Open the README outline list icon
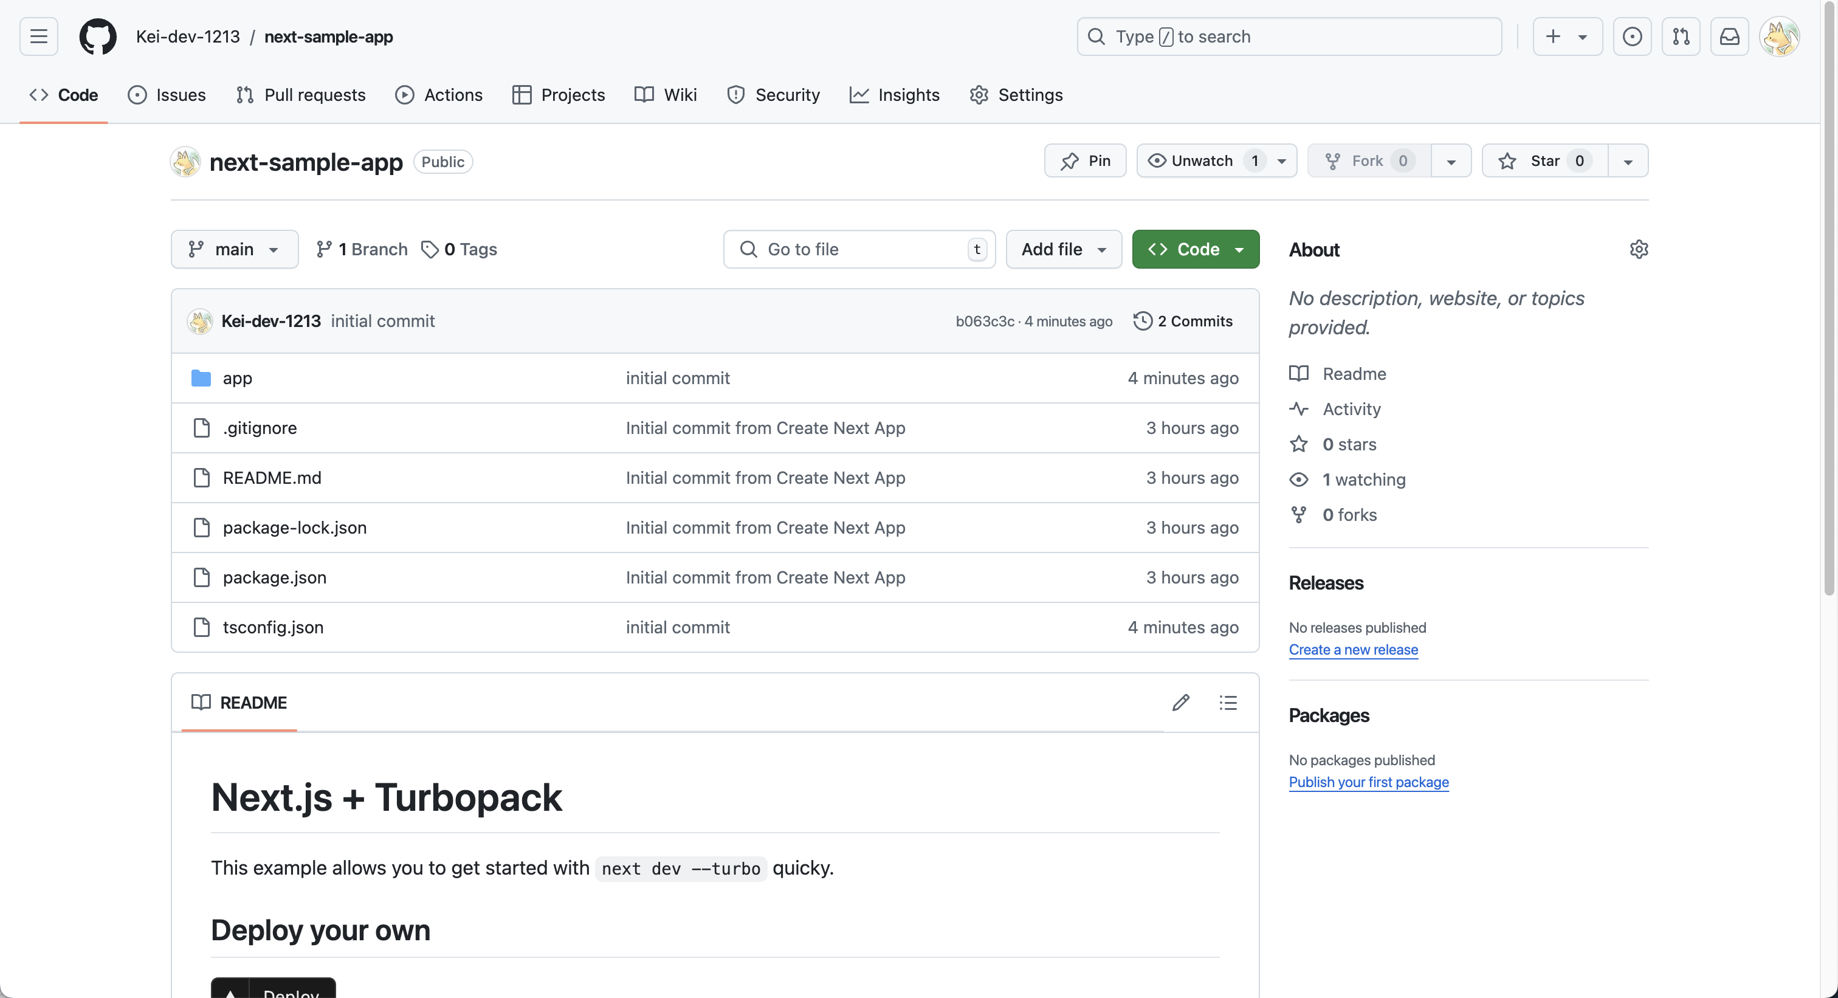 (1228, 703)
